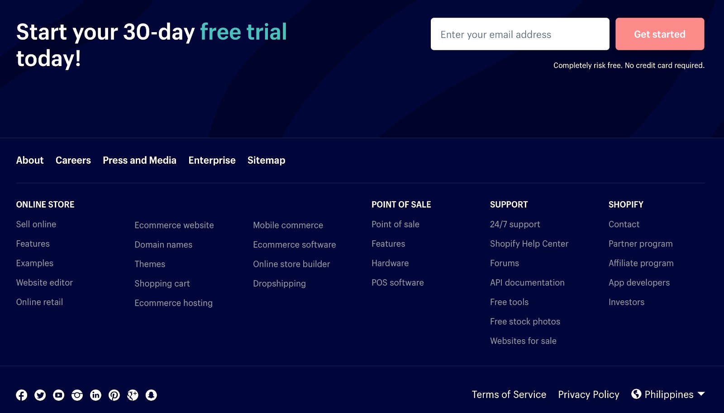Visit the POS software link
Screen dimensions: 724x413
point(398,283)
